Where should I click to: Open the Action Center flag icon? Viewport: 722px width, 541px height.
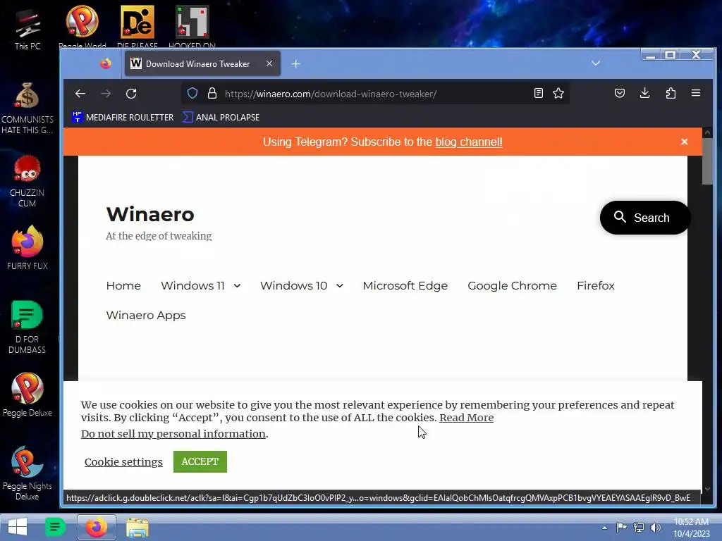(621, 527)
